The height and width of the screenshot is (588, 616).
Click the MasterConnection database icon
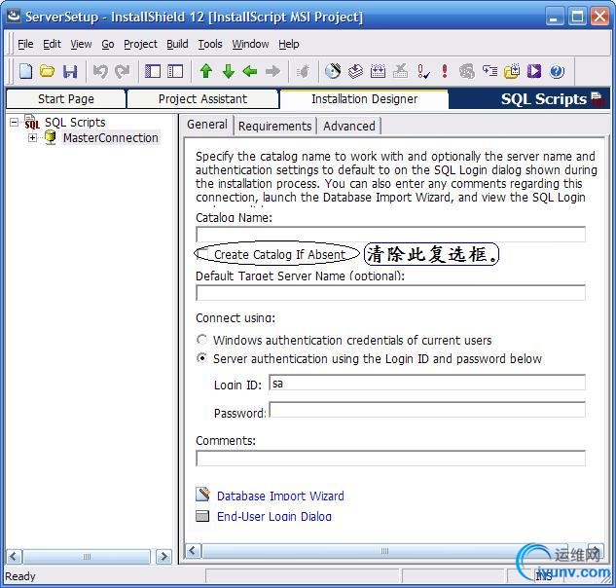point(51,137)
